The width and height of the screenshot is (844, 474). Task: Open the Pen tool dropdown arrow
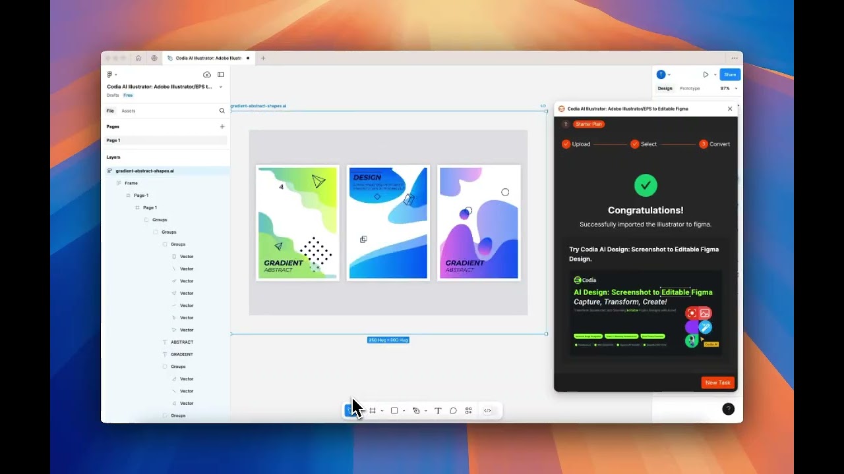(x=425, y=411)
